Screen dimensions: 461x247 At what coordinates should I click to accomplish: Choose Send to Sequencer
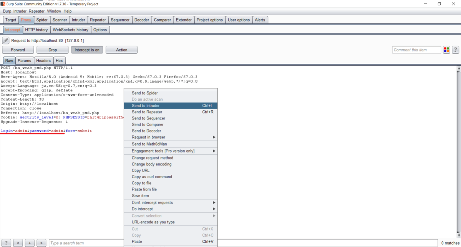(171, 118)
